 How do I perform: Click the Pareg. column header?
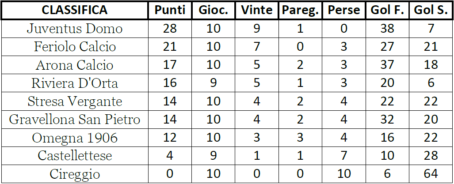point(300,11)
